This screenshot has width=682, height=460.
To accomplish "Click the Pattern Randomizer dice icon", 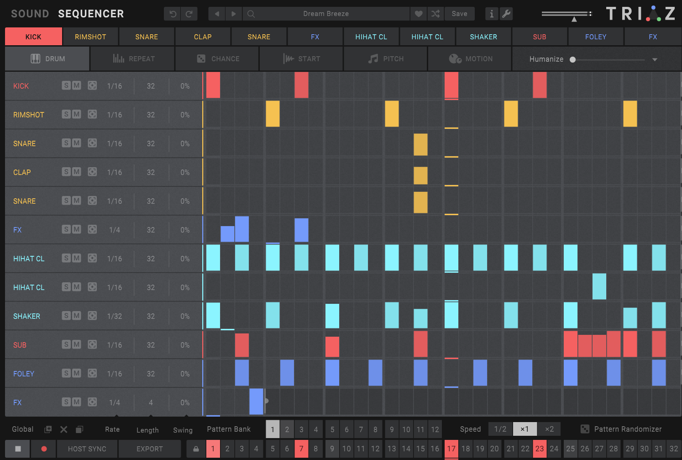I will (x=585, y=429).
